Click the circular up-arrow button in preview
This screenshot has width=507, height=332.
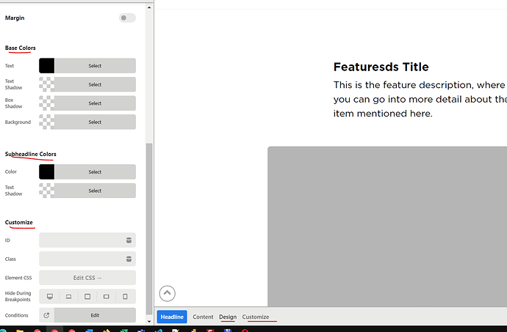[x=167, y=293]
